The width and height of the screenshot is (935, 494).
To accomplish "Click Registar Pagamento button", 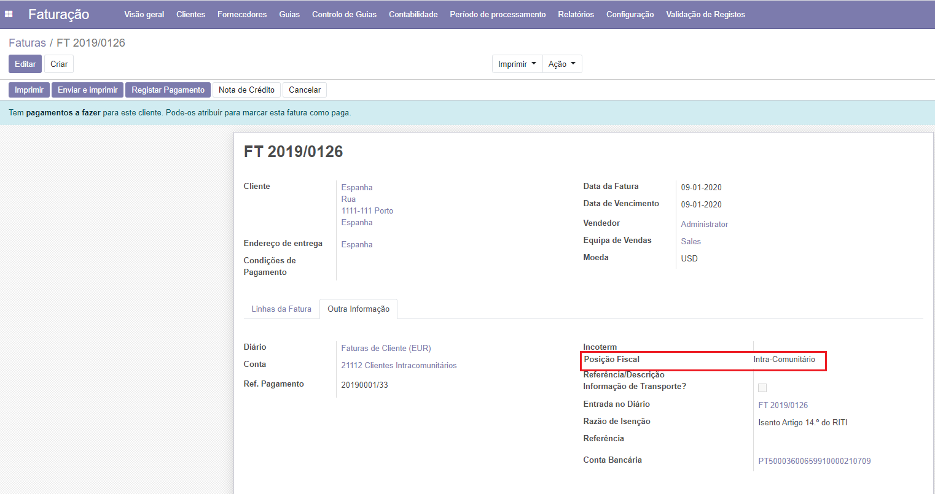I will (x=168, y=90).
